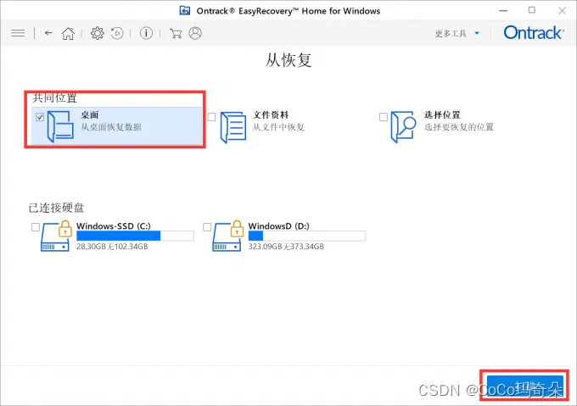Viewport: 577px width, 406px height.
Task: Select the 选择要恢复的位置 description text
Action: pos(459,127)
